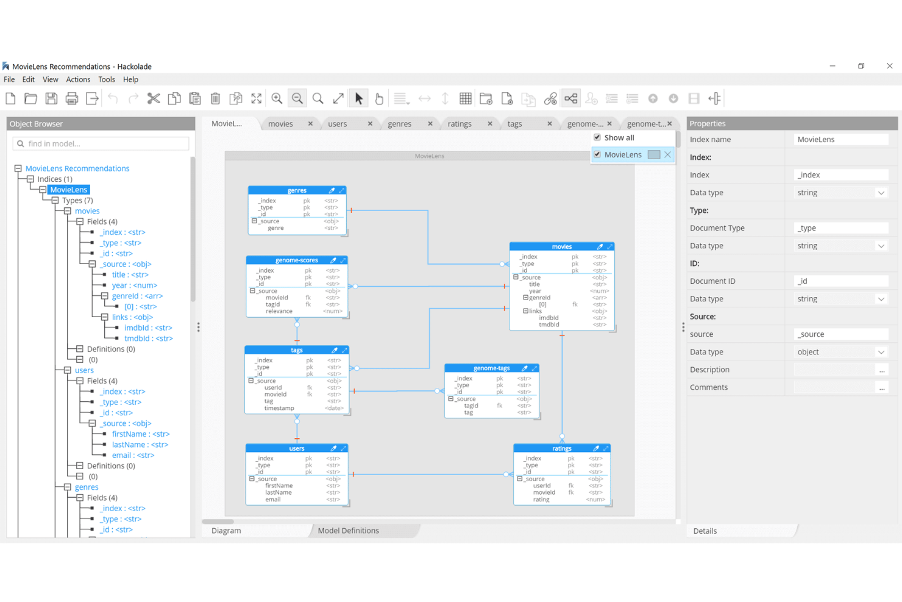The image size is (902, 602).
Task: Click the Add document page-plus icon
Action: [507, 98]
